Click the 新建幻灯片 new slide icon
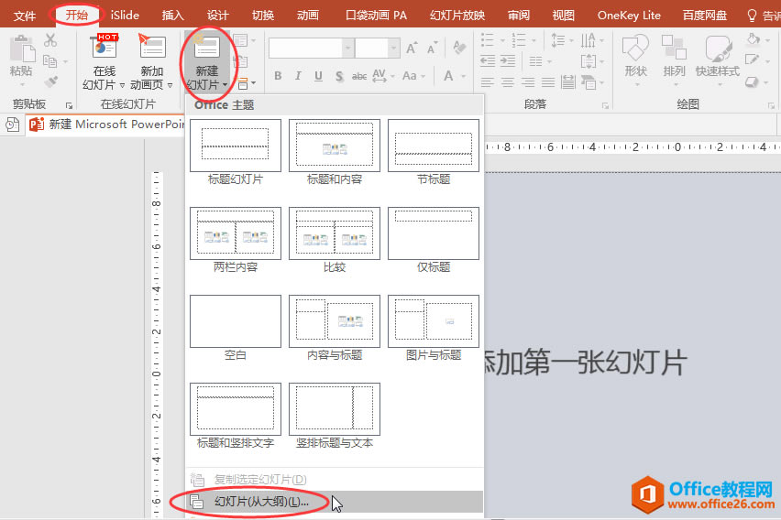Screen dimensions: 781x520 pos(206,48)
